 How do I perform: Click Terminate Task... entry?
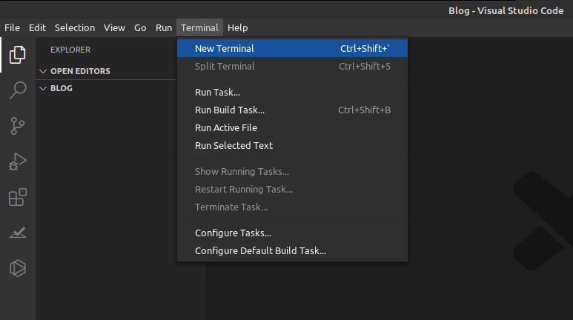292,207
